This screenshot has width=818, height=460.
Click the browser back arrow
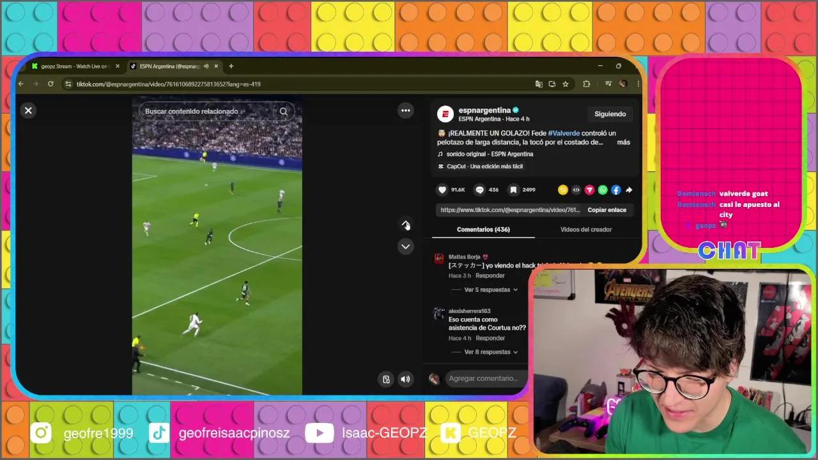[21, 84]
